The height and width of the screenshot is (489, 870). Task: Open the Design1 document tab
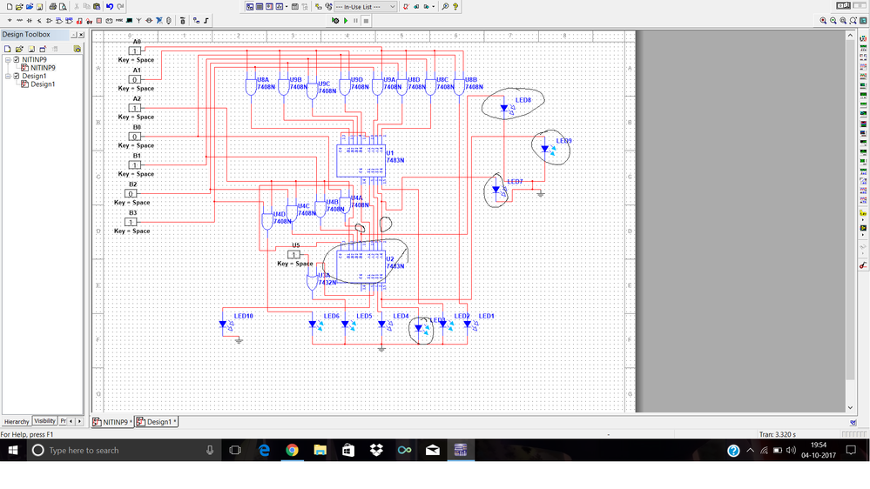click(156, 422)
